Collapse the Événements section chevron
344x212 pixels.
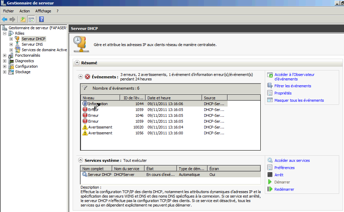[x=81, y=77]
